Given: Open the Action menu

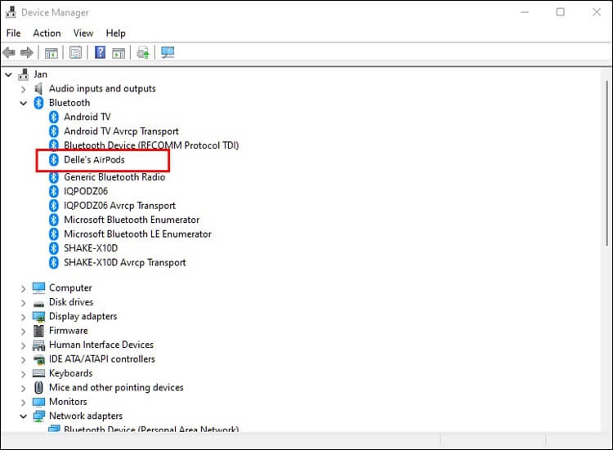Looking at the screenshot, I should tap(47, 33).
